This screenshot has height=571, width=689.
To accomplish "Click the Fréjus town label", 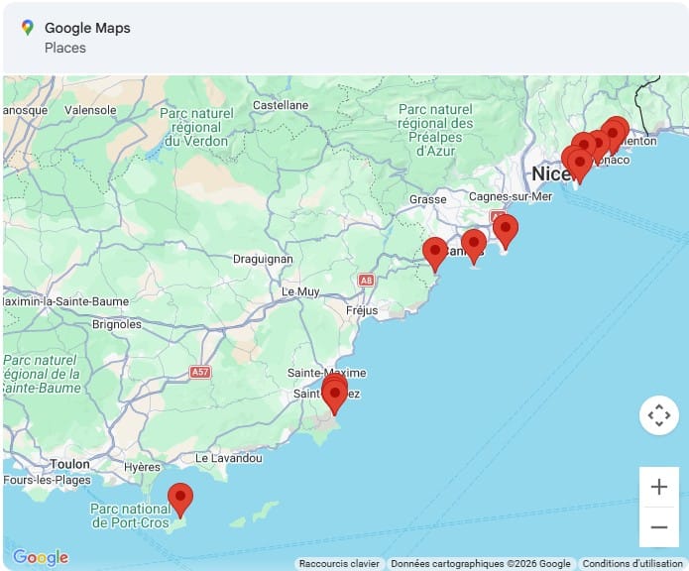I will click(x=362, y=310).
